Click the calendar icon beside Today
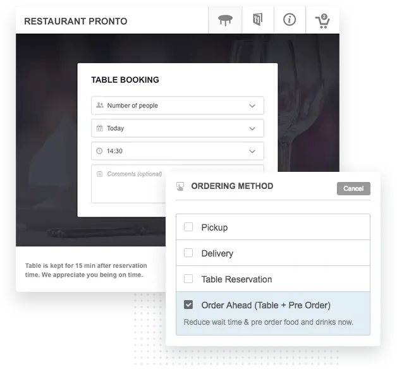Image resolution: width=397 pixels, height=369 pixels. (x=99, y=128)
